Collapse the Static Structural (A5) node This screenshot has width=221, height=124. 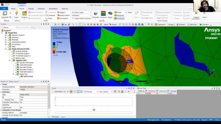tap(6, 49)
